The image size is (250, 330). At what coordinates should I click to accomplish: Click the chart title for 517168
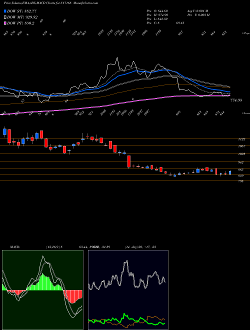coord(51,3)
